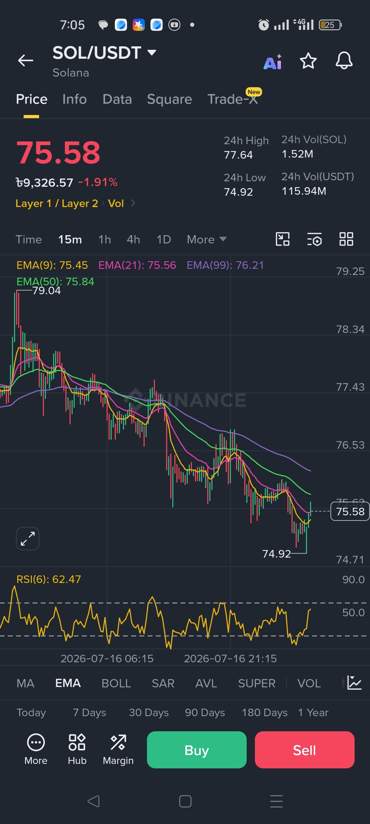The image size is (370, 824).
Task: Tap the EMA(99): 76.21 legend
Action: [x=225, y=265]
